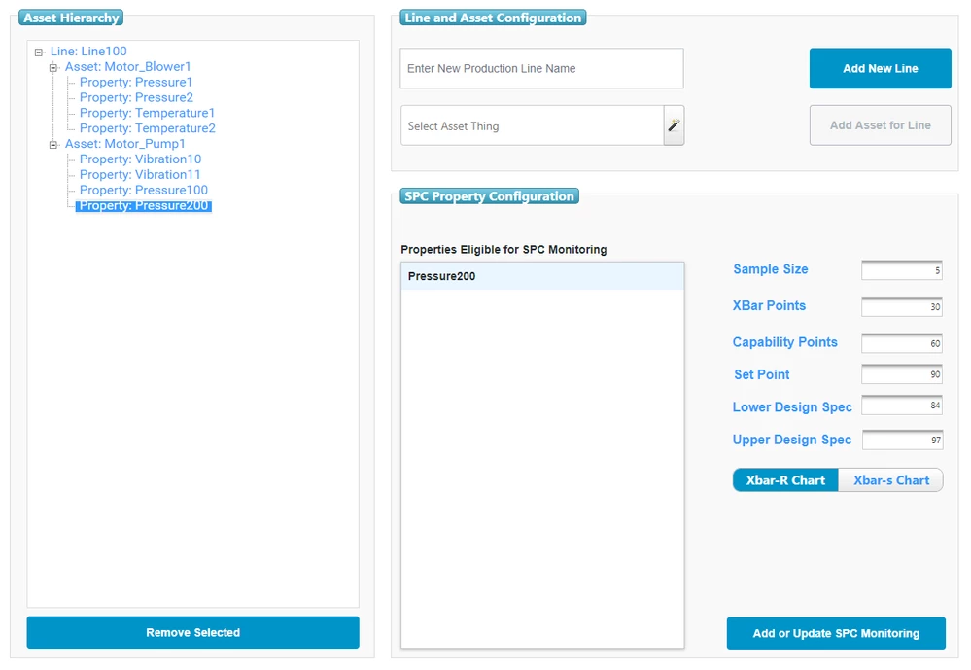The height and width of the screenshot is (670, 971).
Task: Switch to Xbar-R Chart option
Action: [x=785, y=480]
